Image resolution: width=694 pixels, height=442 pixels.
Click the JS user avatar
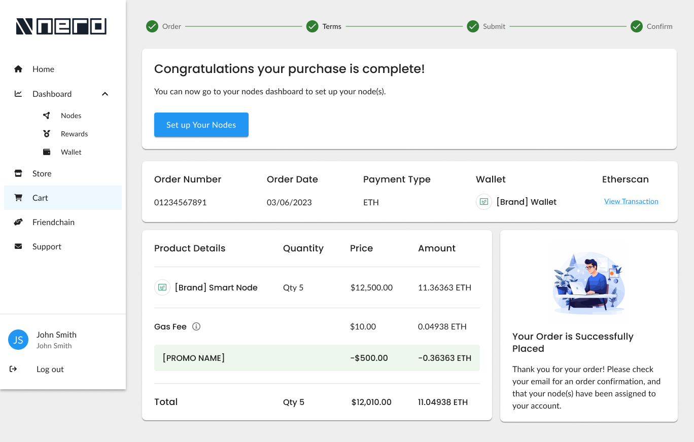pyautogui.click(x=18, y=340)
